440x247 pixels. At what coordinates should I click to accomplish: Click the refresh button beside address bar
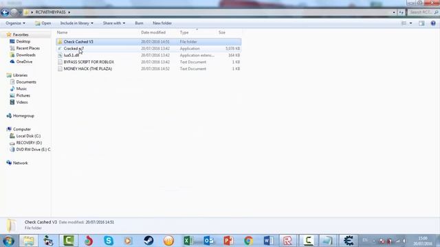(x=401, y=12)
